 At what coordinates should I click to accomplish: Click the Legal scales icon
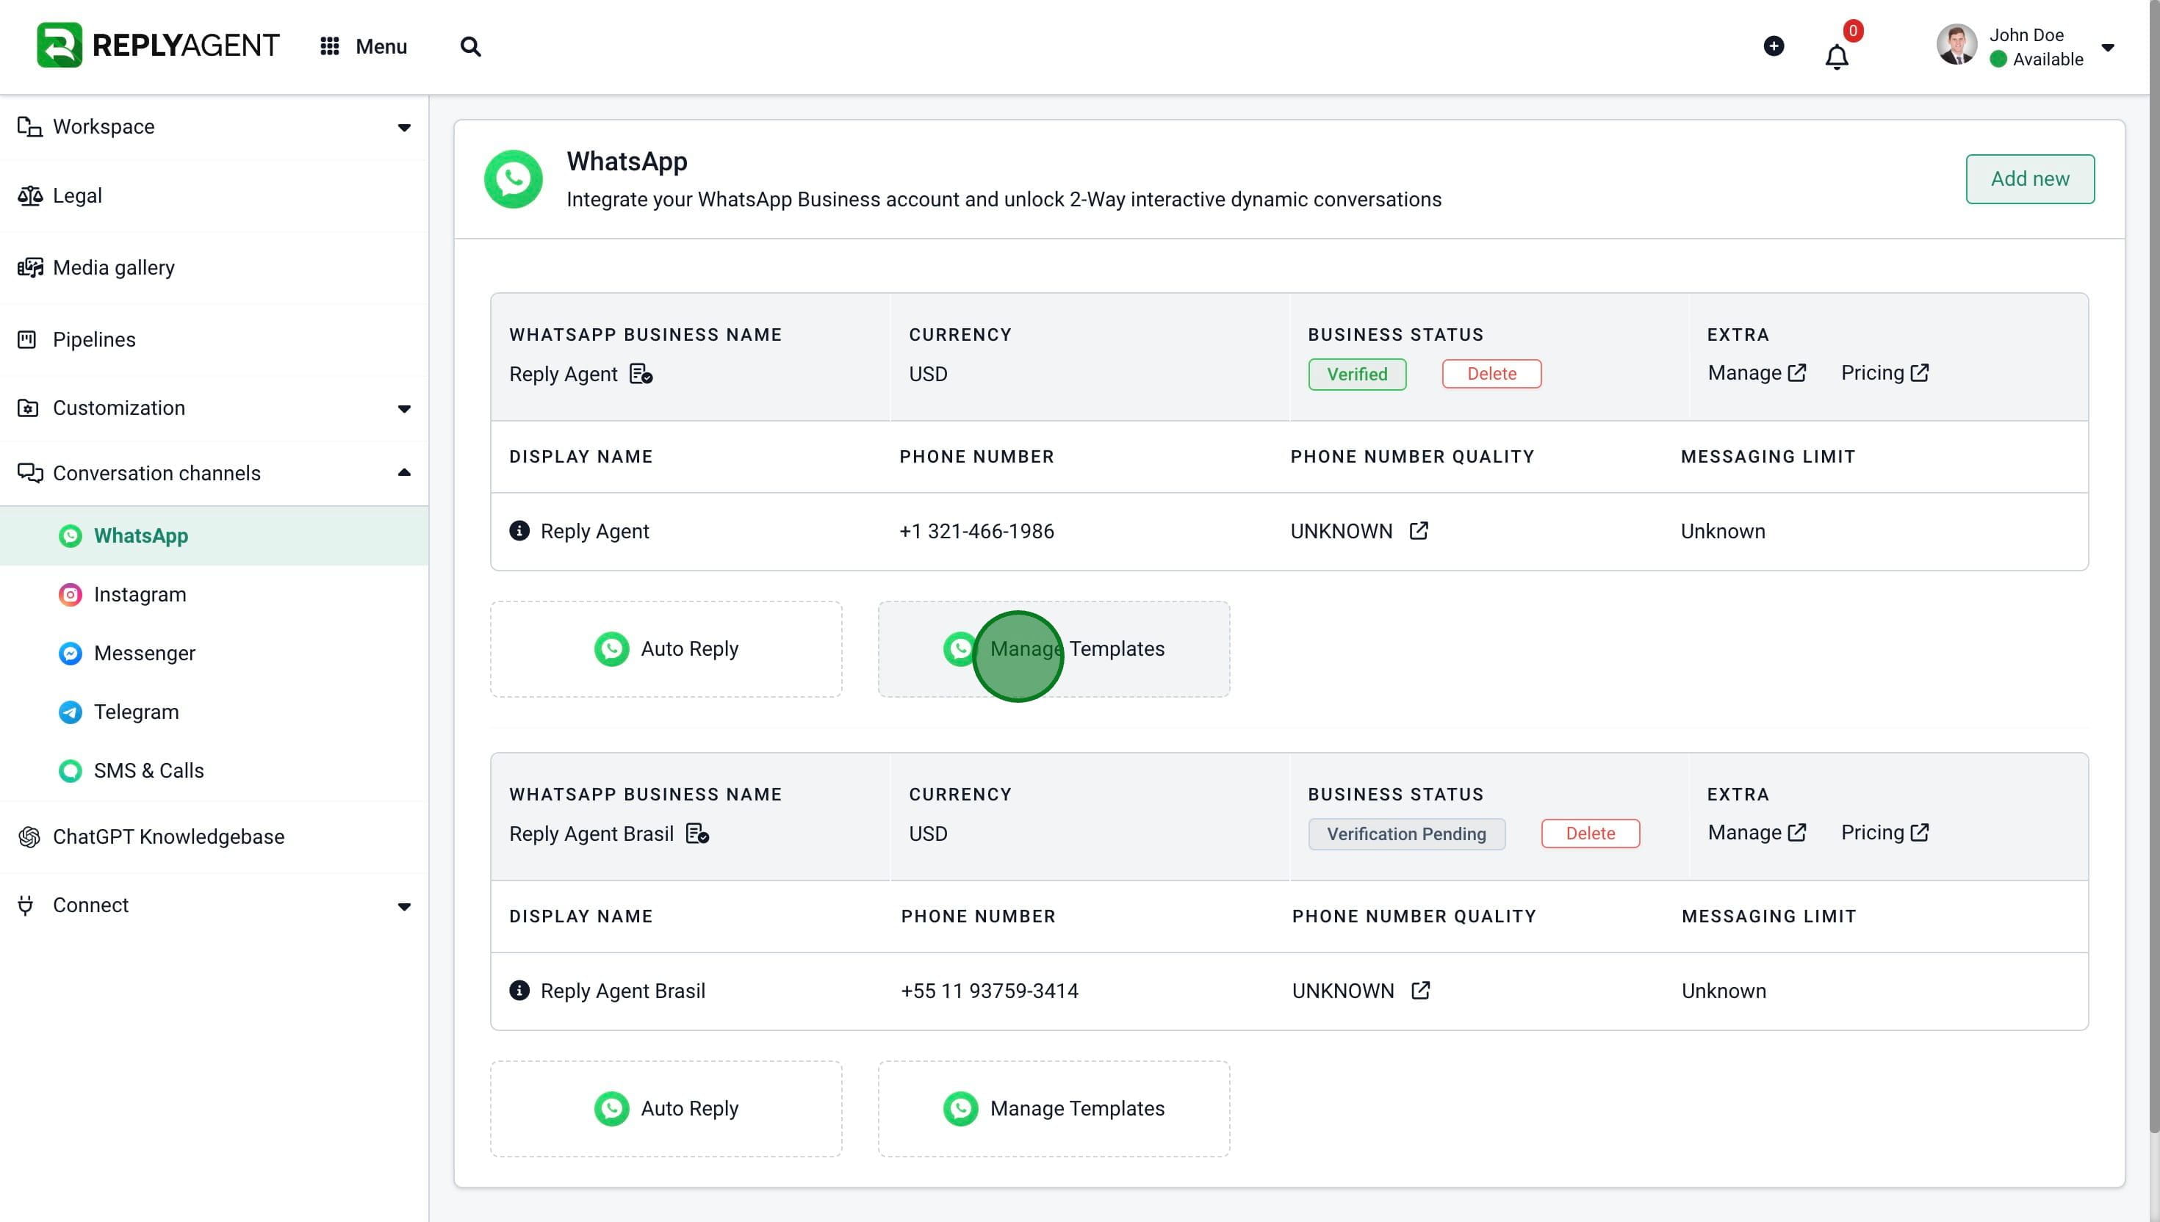pos(29,195)
